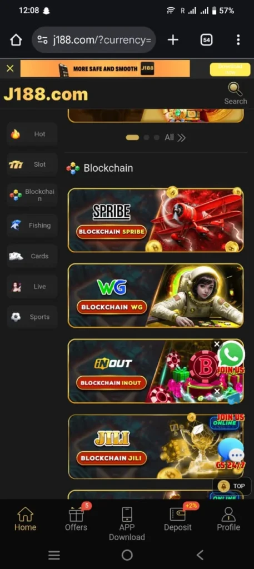The image size is (254, 569).
Task: Tap the browser address bar
Action: [94, 40]
